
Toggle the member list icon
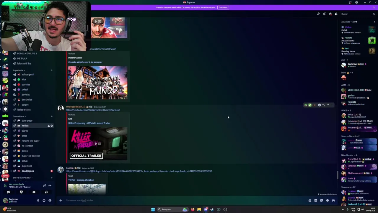point(336,14)
